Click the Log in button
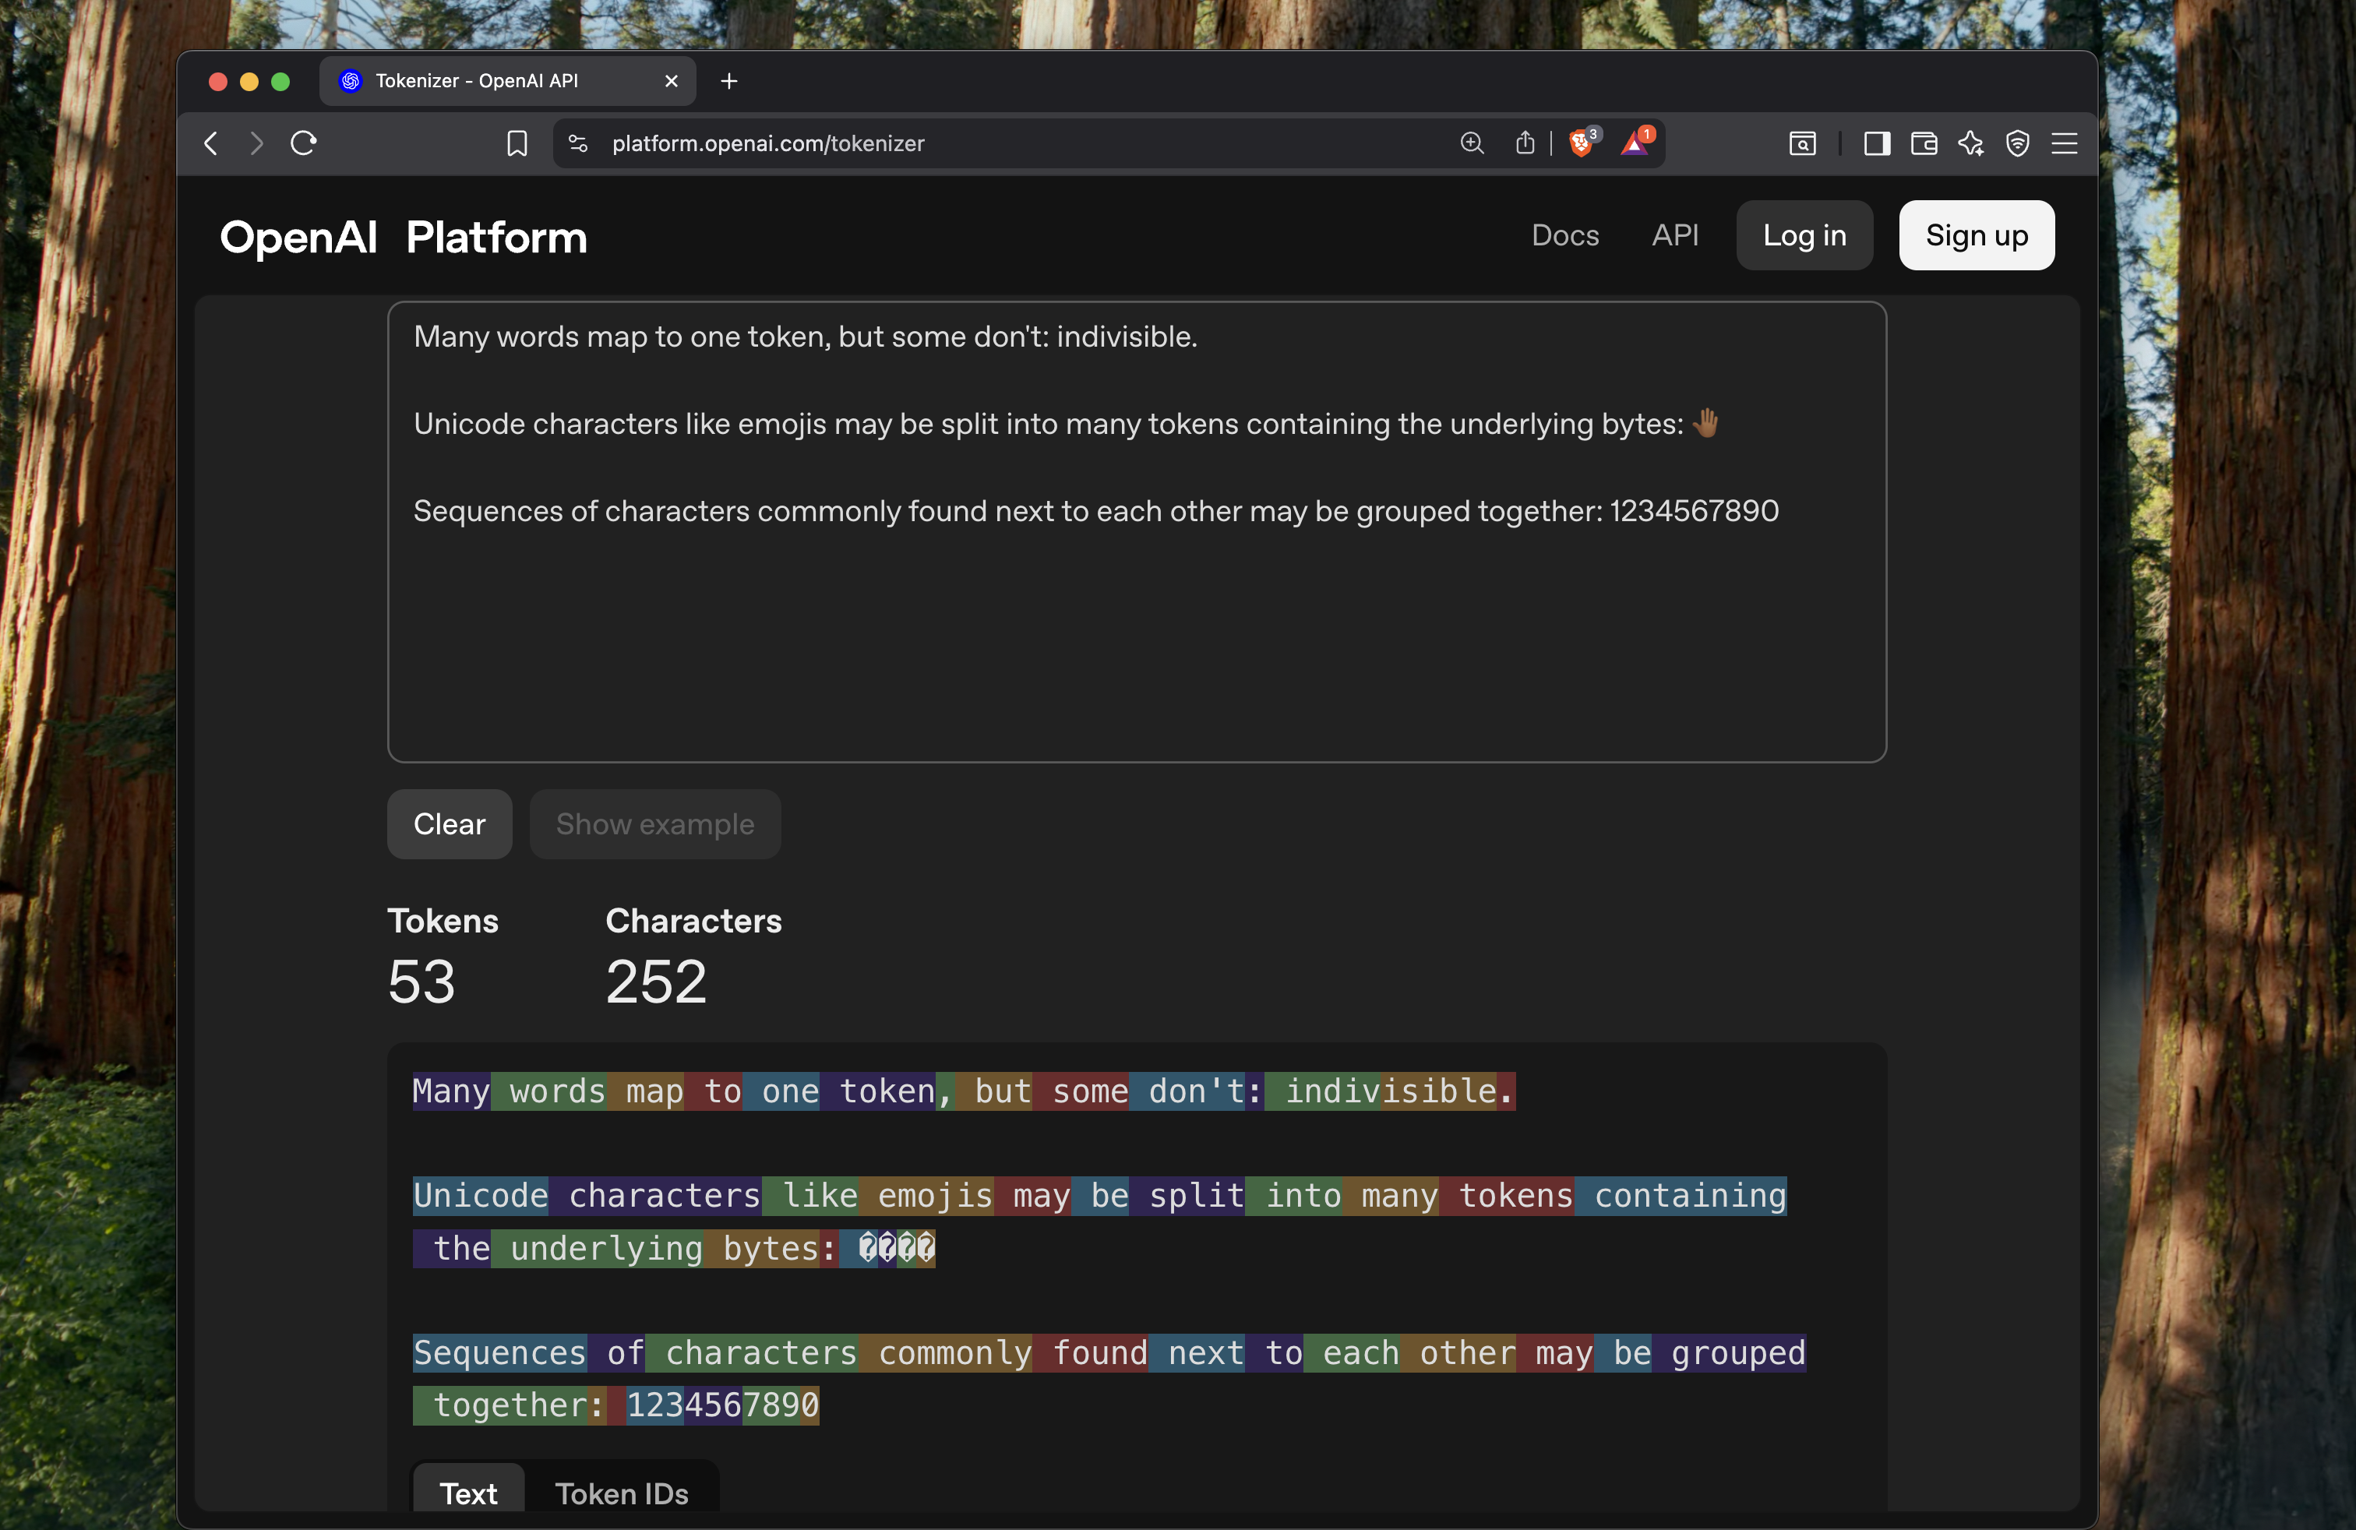 pyautogui.click(x=1804, y=235)
